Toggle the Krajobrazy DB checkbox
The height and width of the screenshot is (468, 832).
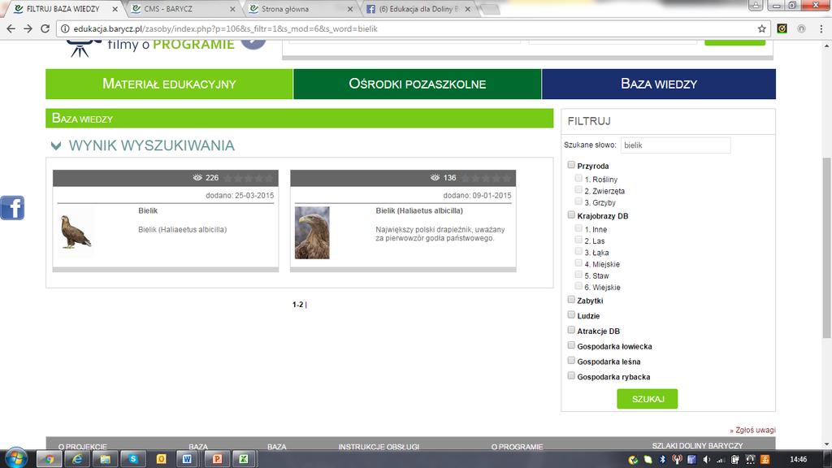(x=571, y=214)
